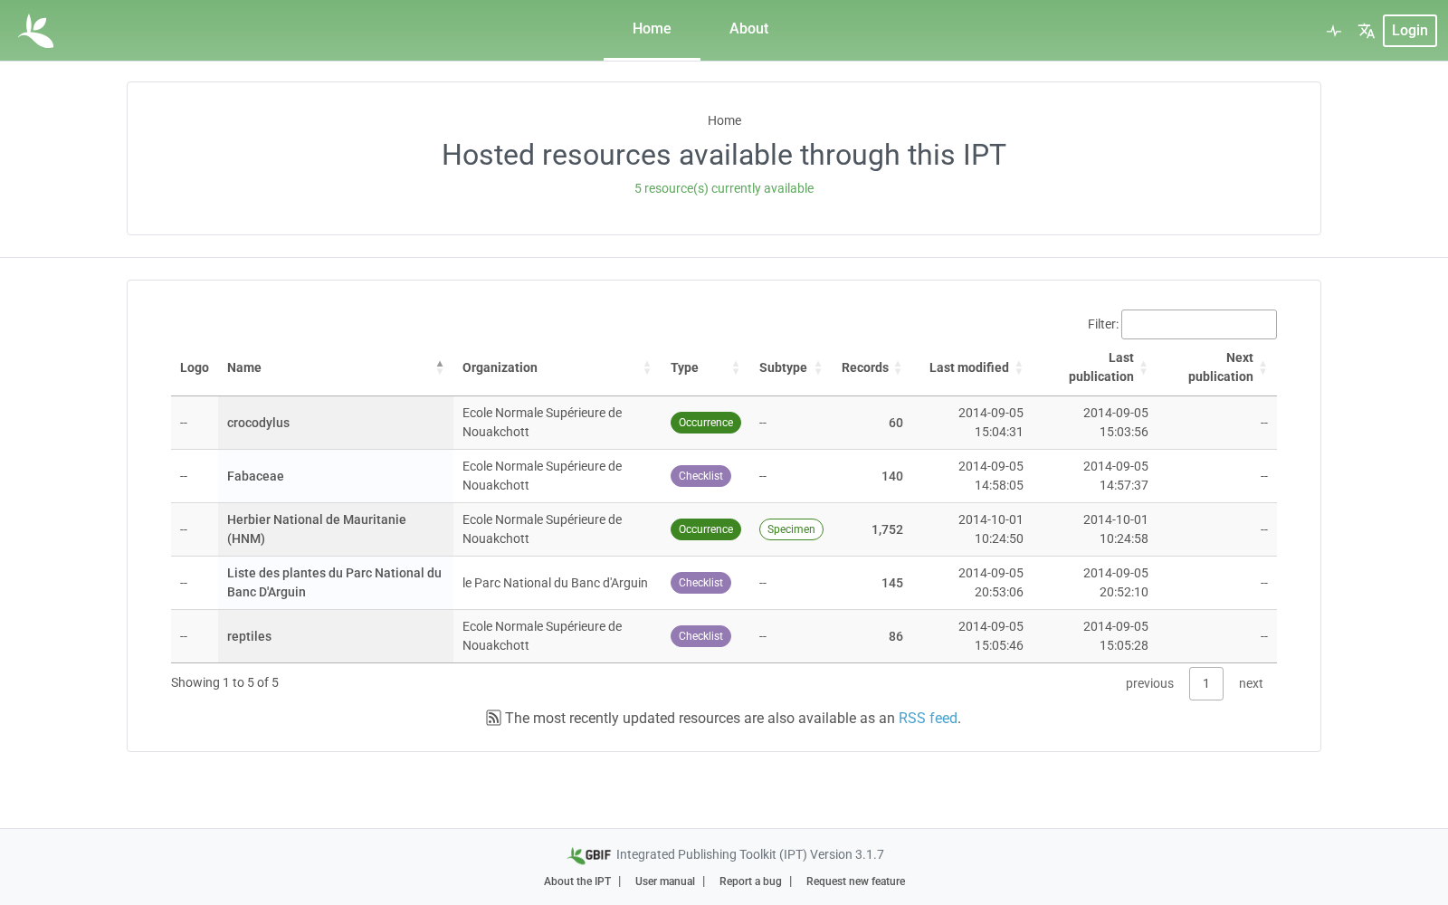The height and width of the screenshot is (905, 1448).
Task: Sort table by Last modified arrows
Action: [1019, 367]
